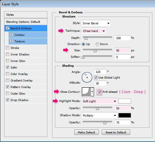Viewport: 155px width, 142px height.
Task: Open the Stroke style settings
Action: (x=26, y=48)
